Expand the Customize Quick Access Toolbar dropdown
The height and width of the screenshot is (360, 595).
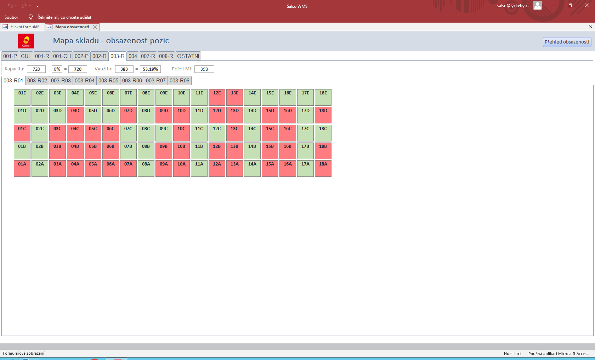pyautogui.click(x=38, y=6)
